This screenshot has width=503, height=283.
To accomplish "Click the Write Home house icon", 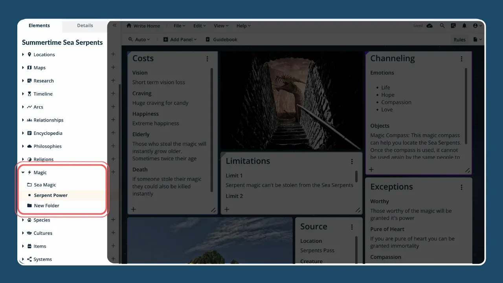I will pos(130,26).
